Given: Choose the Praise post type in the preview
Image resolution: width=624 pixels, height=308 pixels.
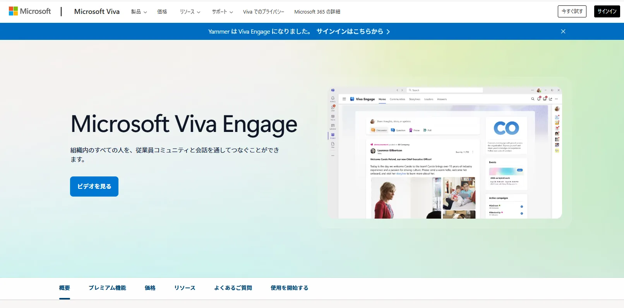Looking at the screenshot, I should point(414,130).
